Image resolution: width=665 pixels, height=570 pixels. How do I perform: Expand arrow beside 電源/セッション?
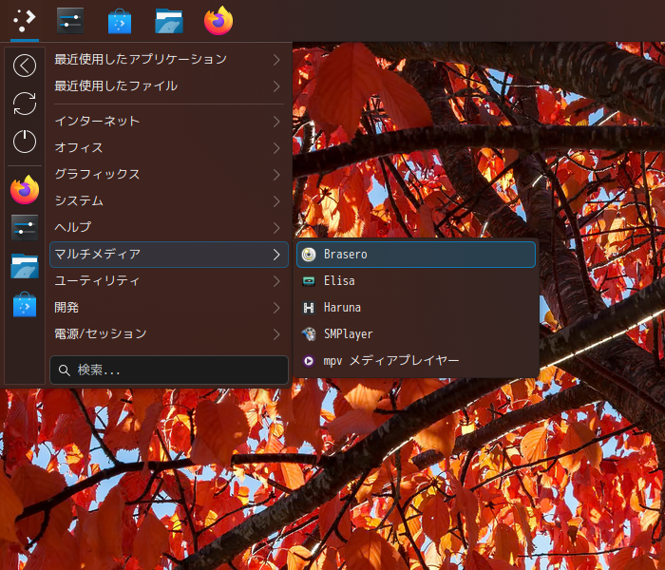(276, 334)
